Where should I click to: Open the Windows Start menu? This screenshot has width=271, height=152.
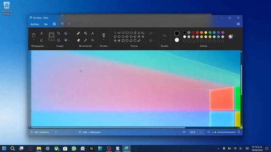pos(4,148)
